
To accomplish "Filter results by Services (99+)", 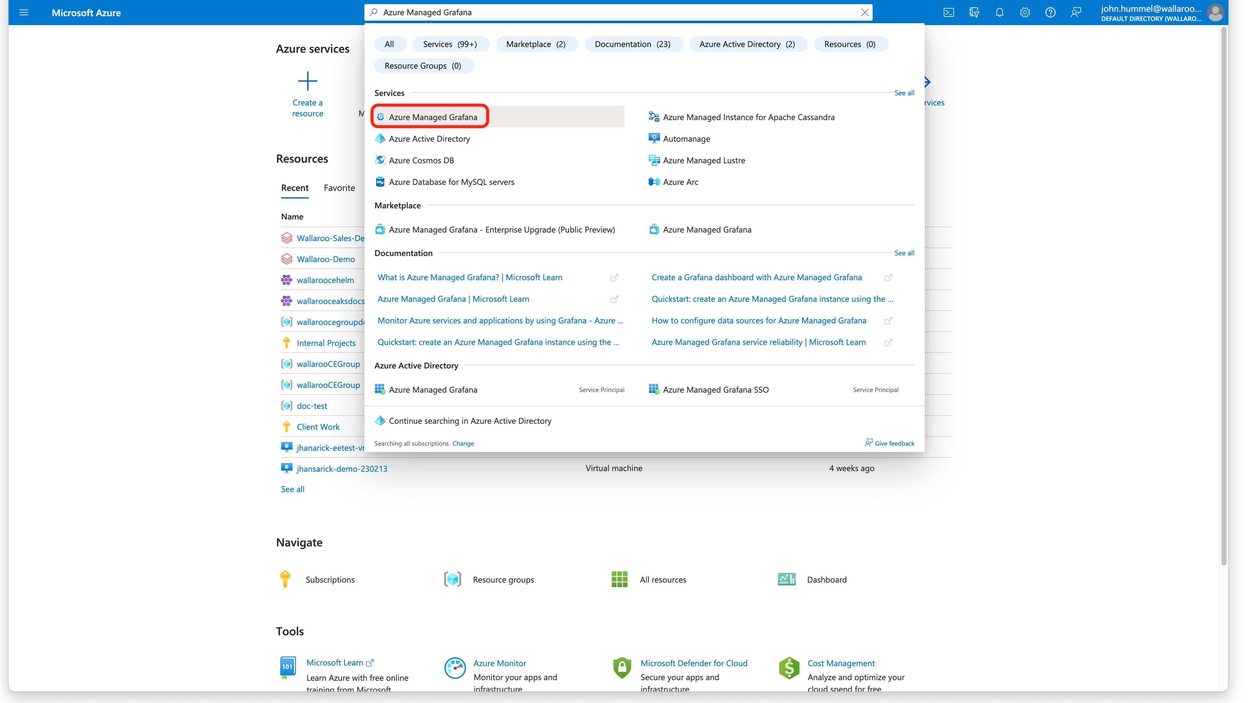I will [450, 44].
